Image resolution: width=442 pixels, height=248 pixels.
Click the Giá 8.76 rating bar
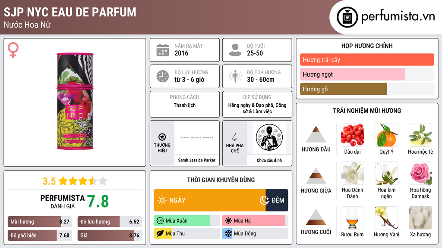pos(110,236)
